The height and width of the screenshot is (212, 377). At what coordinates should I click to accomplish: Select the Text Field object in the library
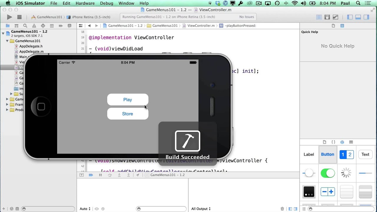click(365, 154)
